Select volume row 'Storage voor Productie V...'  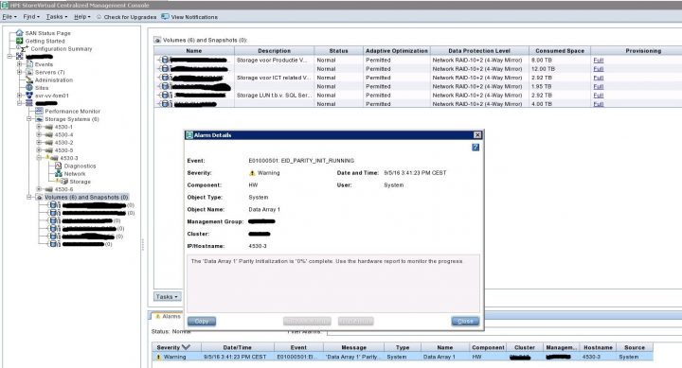[x=418, y=60]
